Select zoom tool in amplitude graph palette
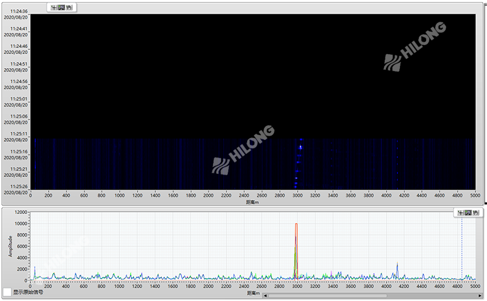Viewport: 487px width, 301px height. click(468, 213)
